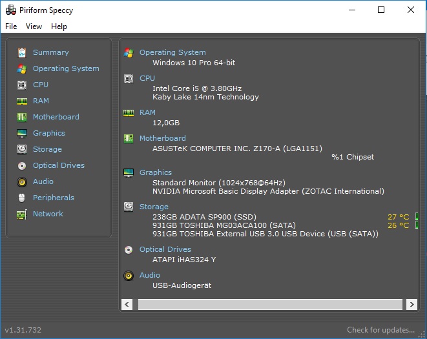Click the Graphics monitor icon in summary pane
The image size is (427, 339).
coord(129,172)
